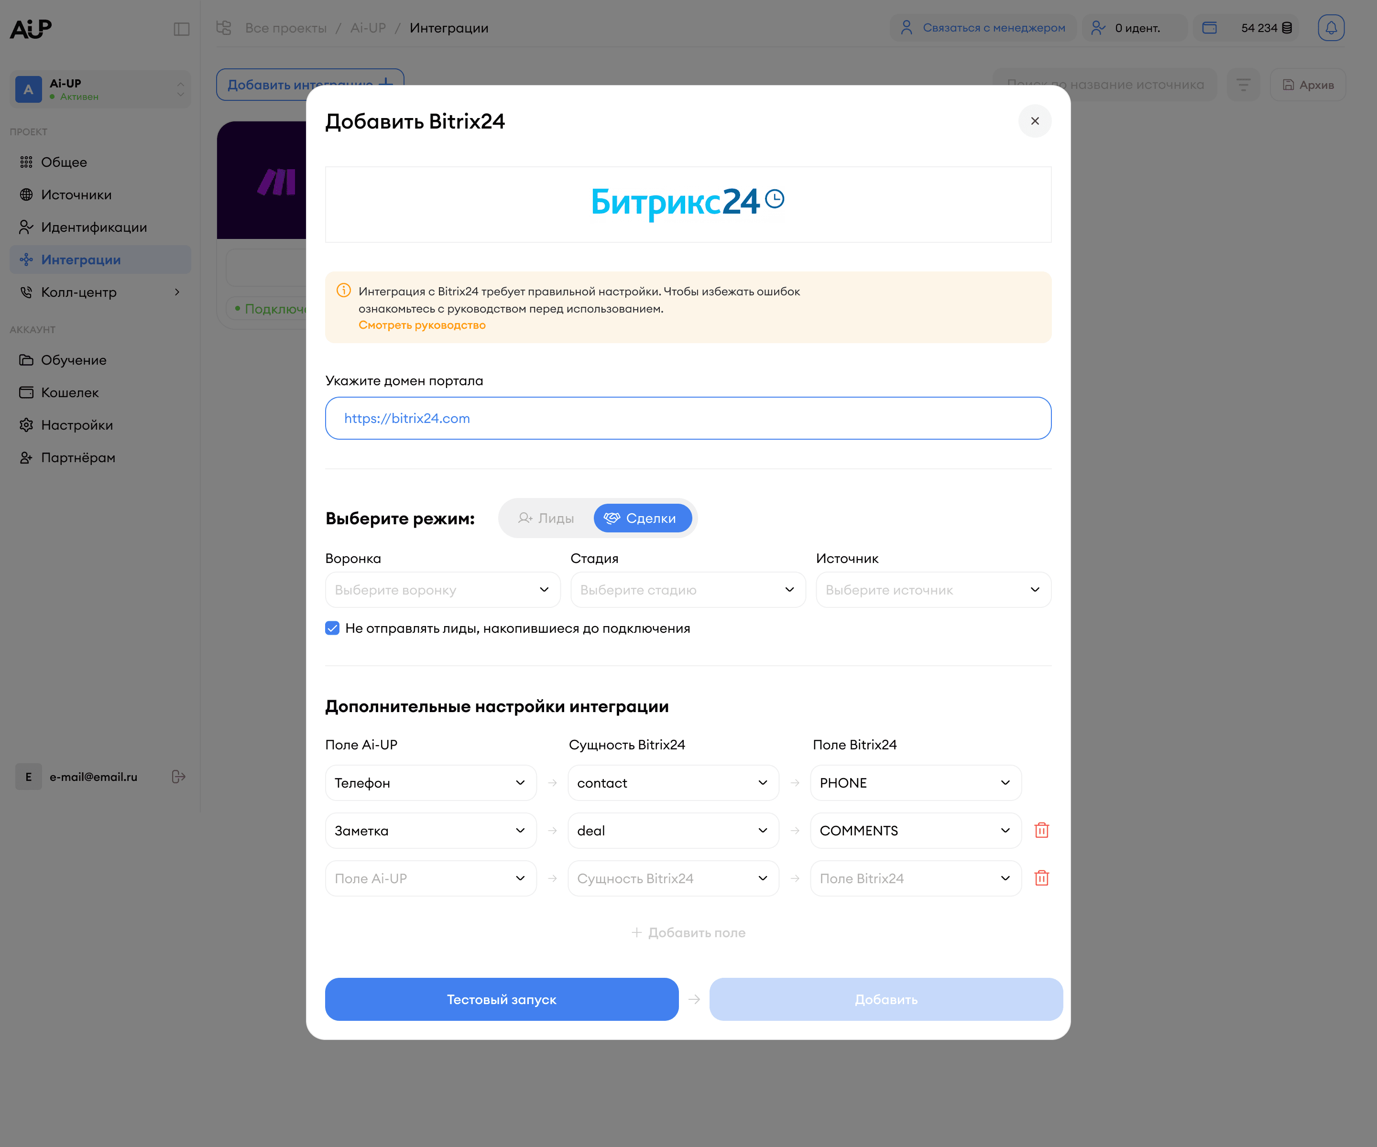Delete the empty field mapping row
The width and height of the screenshot is (1377, 1147).
[1041, 878]
